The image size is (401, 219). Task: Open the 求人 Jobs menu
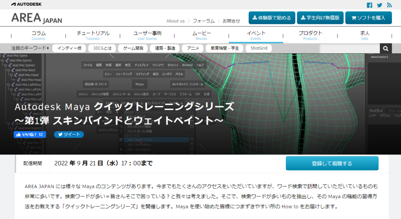coord(365,35)
